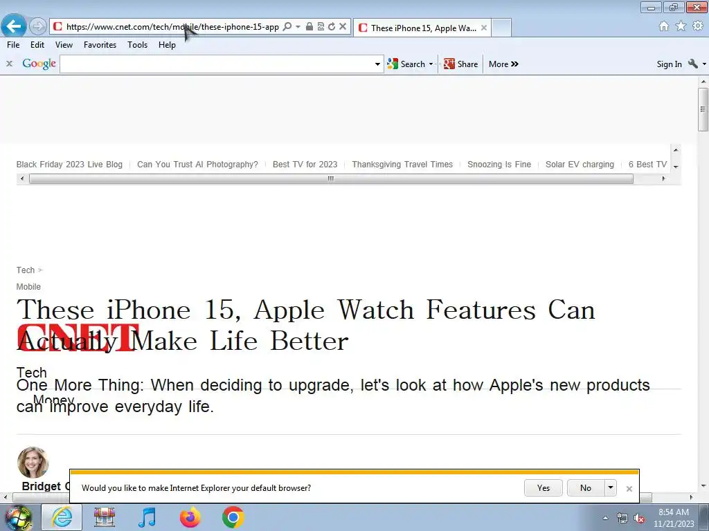Screen dimensions: 709x531
Task: Show hidden system tray icons arrow
Action: click(x=605, y=519)
